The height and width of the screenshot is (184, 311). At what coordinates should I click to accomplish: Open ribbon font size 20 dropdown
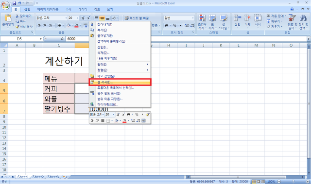(x=78, y=18)
